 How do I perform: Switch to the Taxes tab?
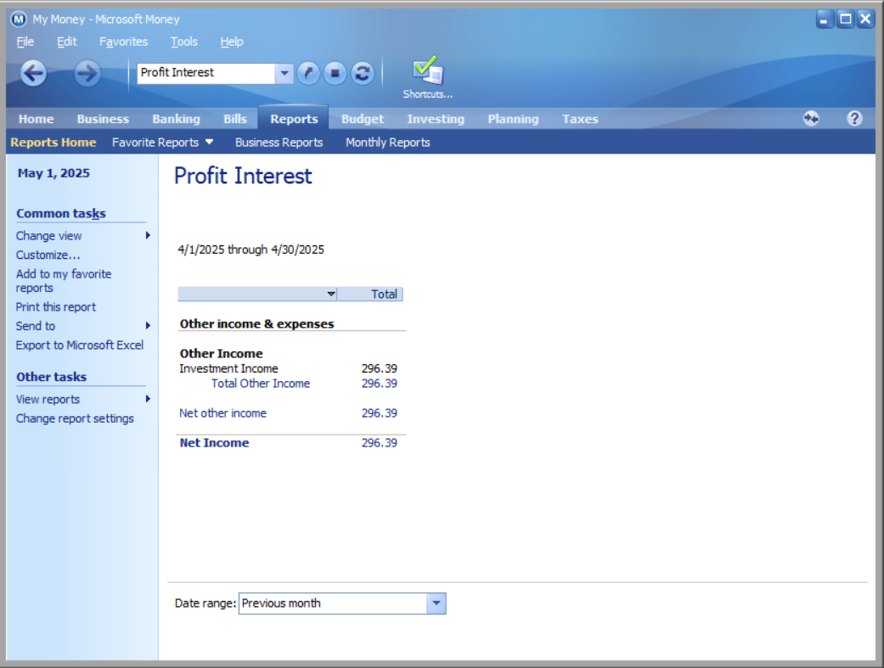(x=580, y=119)
